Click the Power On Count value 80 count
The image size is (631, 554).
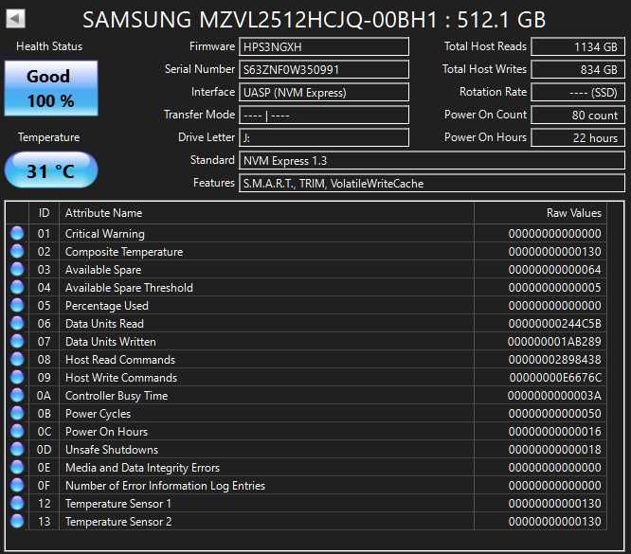[x=578, y=116]
